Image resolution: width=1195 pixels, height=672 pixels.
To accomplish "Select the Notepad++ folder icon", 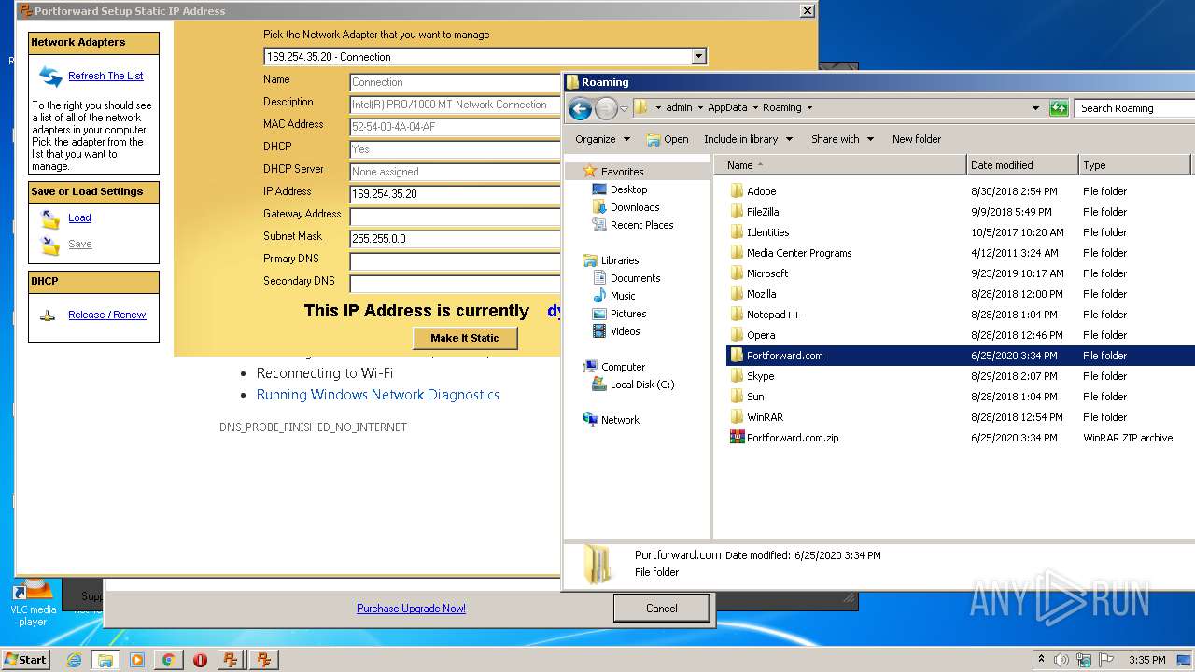I will (x=736, y=315).
